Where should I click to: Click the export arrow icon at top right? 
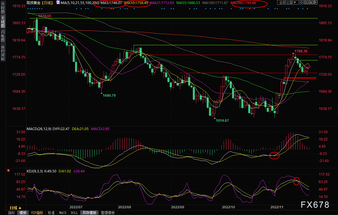[316, 3]
